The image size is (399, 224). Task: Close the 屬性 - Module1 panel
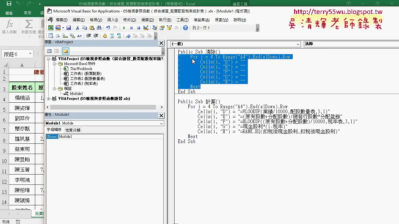(161, 115)
